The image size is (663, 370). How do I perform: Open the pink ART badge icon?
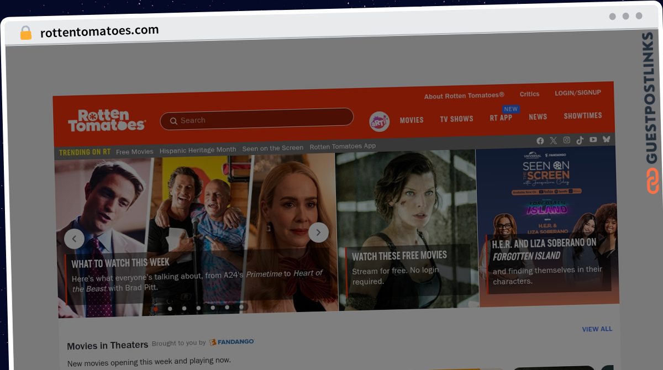(379, 121)
